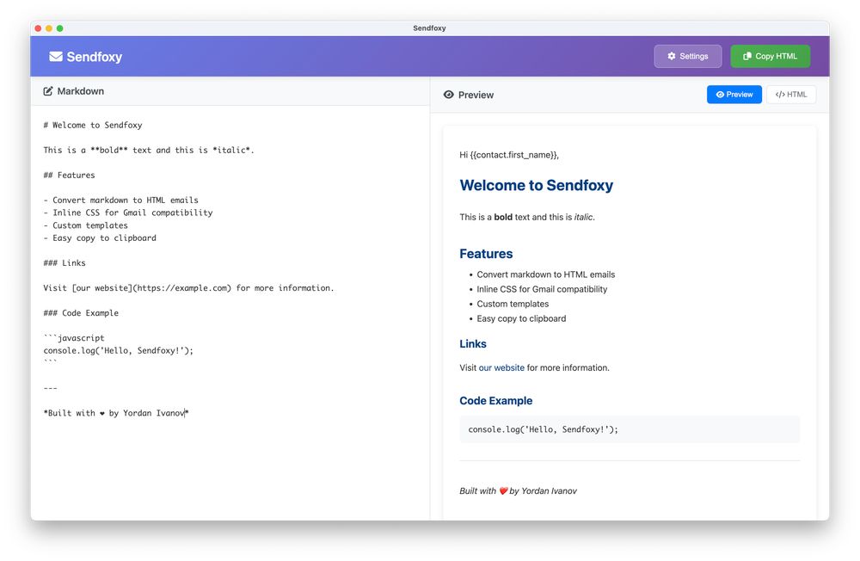The image size is (860, 561).
Task: Click the eye icon beside Preview heading
Action: [449, 95]
